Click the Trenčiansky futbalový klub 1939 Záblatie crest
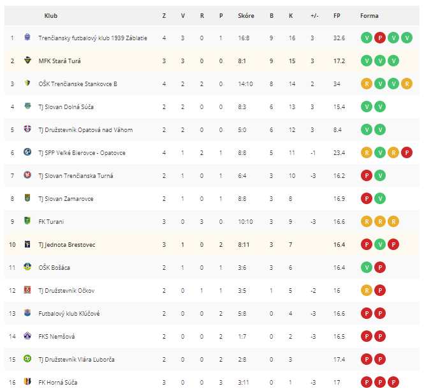424x391 pixels. click(27, 37)
